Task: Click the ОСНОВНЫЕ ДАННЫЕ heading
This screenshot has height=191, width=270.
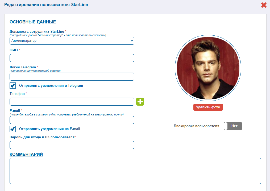Action: (x=33, y=22)
